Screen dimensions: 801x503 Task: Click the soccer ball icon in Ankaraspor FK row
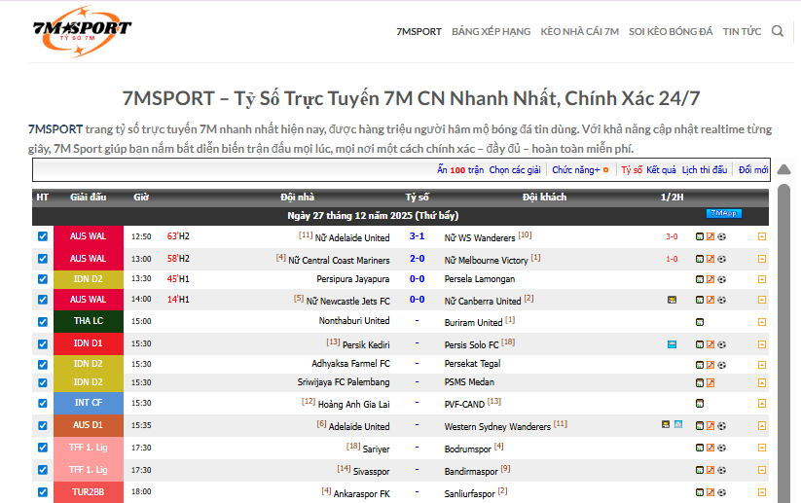(722, 492)
